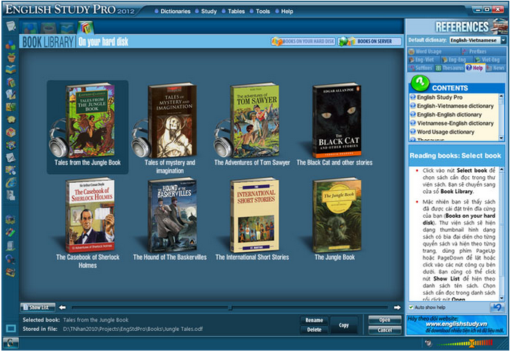Image resolution: width=510 pixels, height=352 pixels.
Task: Click the book page slider handle
Action: tap(230, 308)
